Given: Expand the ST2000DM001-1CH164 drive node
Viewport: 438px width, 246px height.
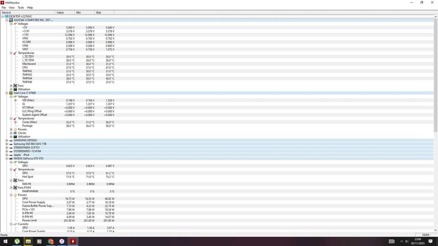Looking at the screenshot, I should tap(7, 151).
